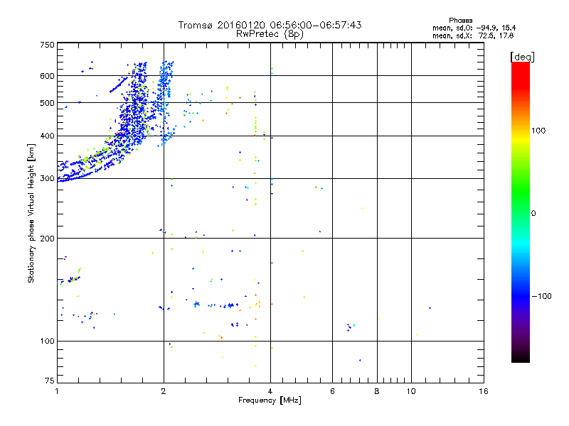569x426 pixels.
Task: Click the y-axis tick label '75'
Action: coord(50,381)
